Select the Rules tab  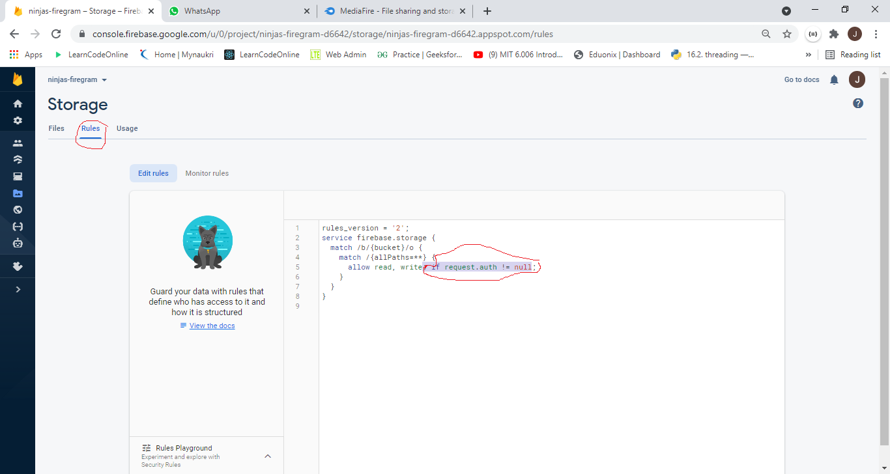pyautogui.click(x=91, y=128)
